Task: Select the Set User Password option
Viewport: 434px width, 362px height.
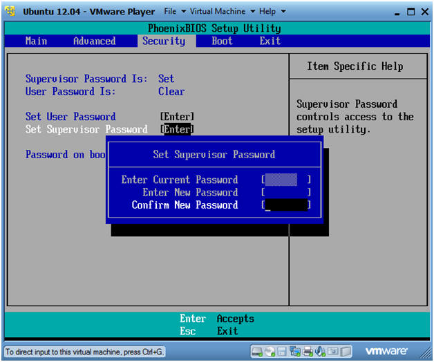Action: pos(70,117)
